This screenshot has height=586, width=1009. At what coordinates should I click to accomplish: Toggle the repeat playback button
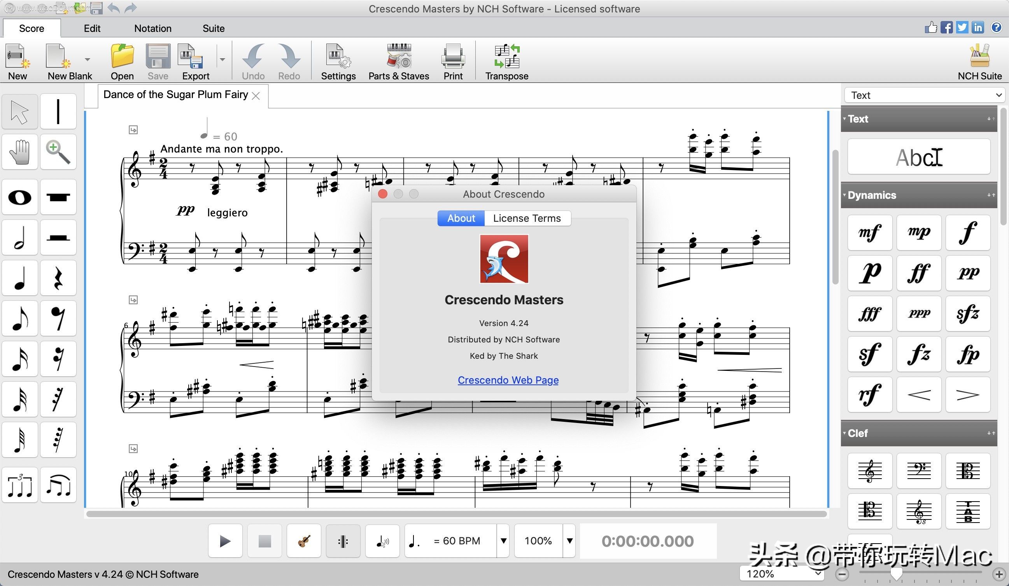[343, 541]
